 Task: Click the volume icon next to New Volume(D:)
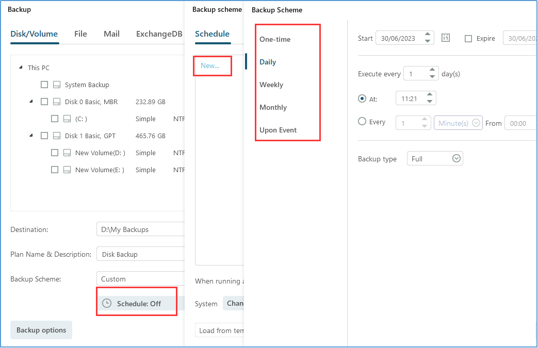tap(68, 152)
